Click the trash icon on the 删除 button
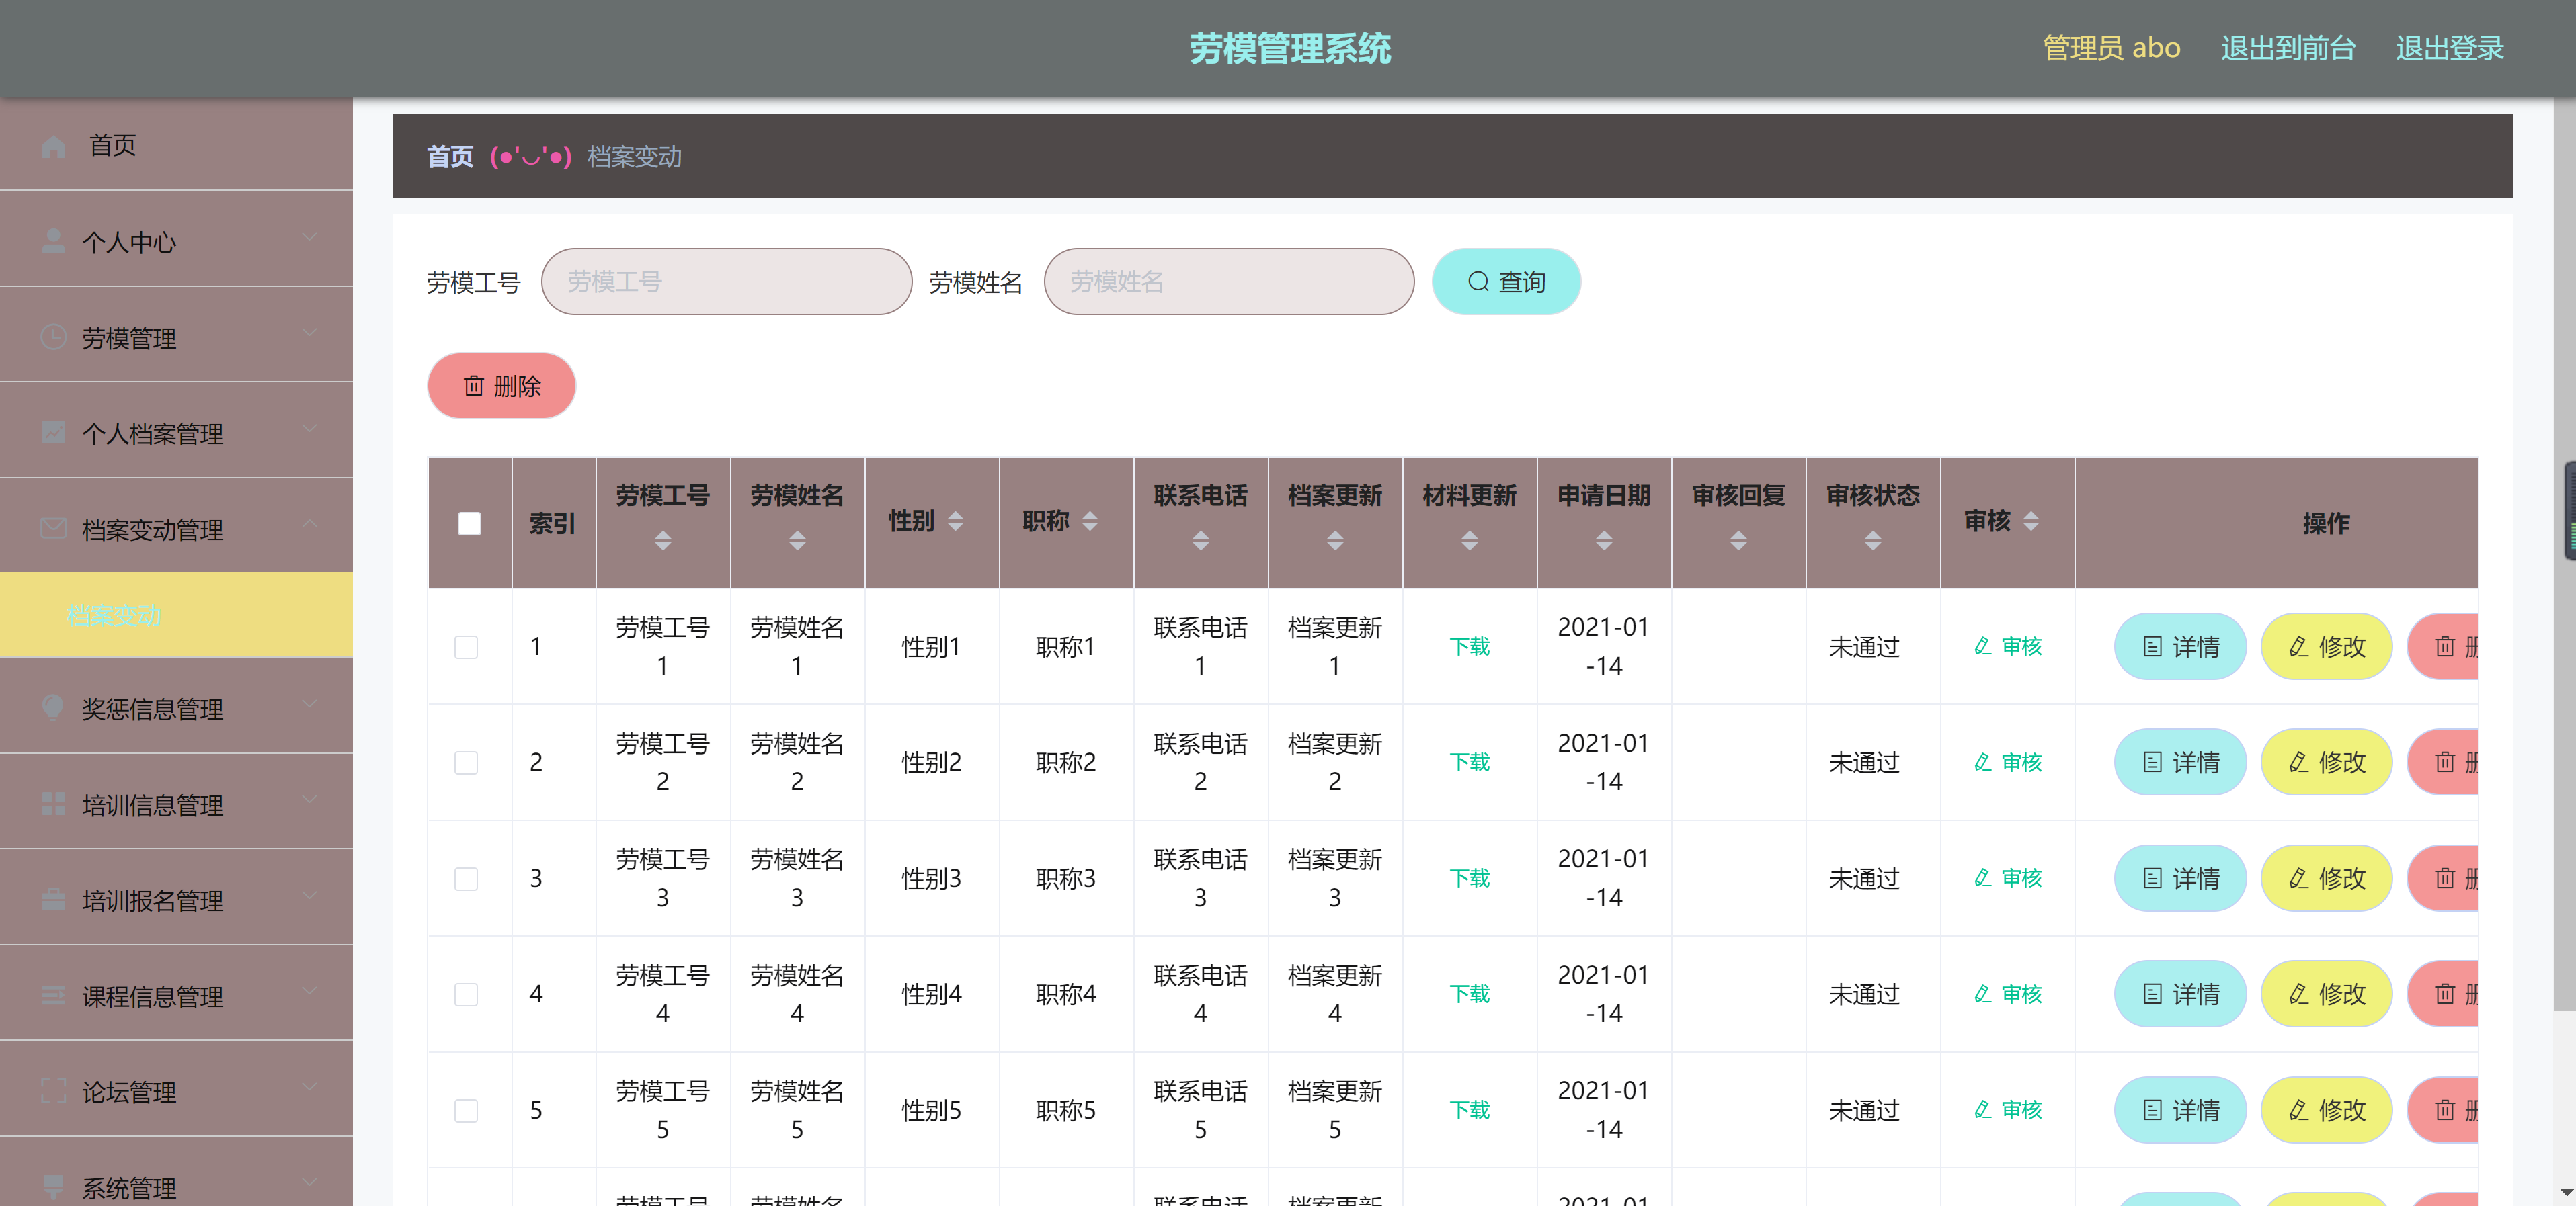The height and width of the screenshot is (1206, 2576). (474, 386)
